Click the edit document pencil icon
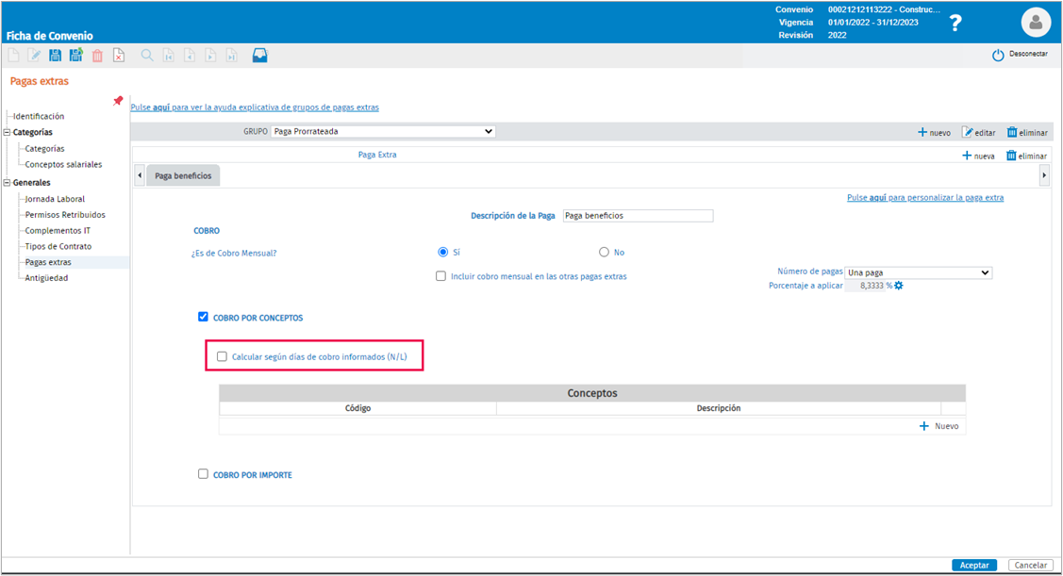Viewport: 1063px width, 576px height. click(34, 56)
